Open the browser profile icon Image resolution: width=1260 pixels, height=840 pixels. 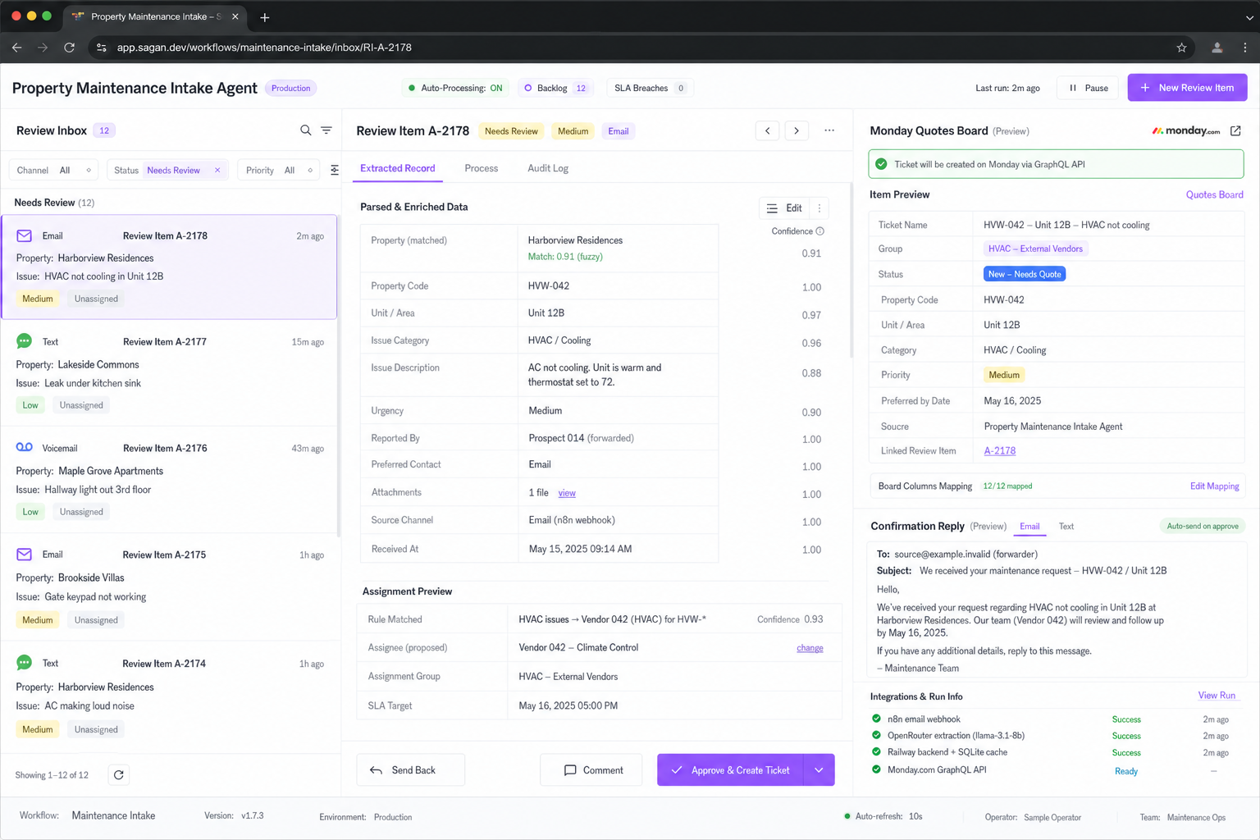(1217, 48)
